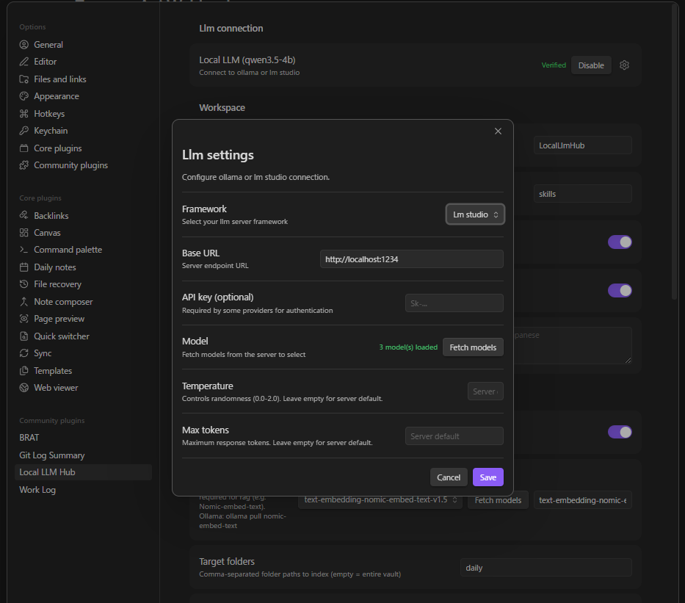Toggle the purple switch beside Max tokens row

tap(620, 432)
